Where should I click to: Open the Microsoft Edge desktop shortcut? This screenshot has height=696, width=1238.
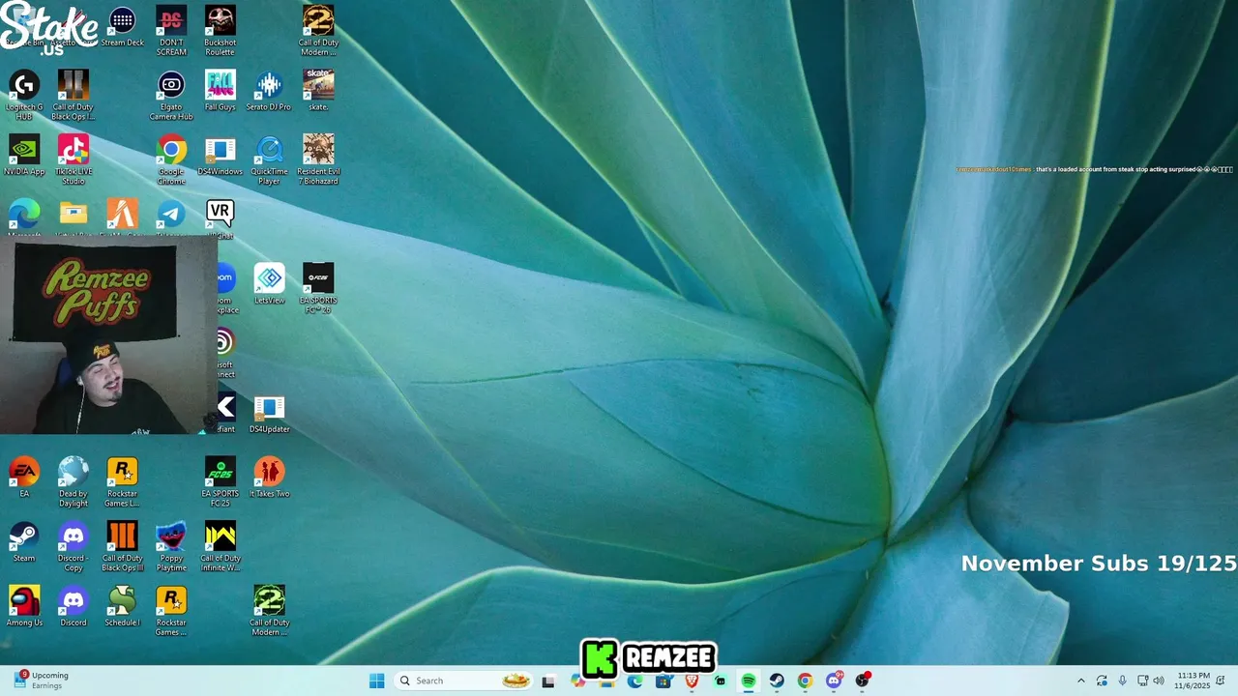pos(24,218)
